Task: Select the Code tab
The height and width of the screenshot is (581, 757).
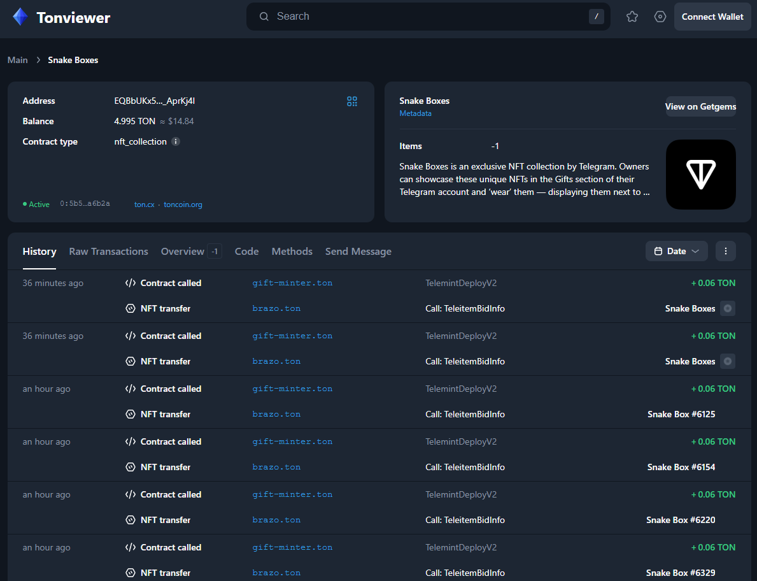Action: point(246,252)
